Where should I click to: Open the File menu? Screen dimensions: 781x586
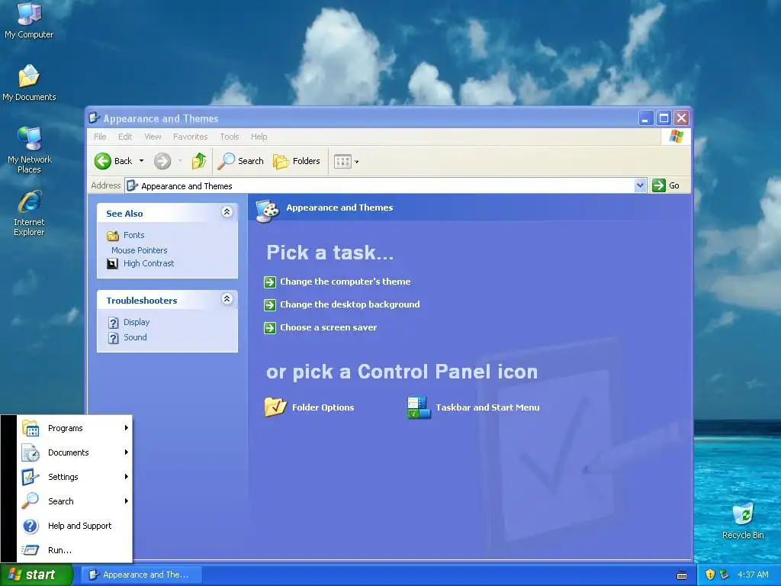click(x=100, y=137)
